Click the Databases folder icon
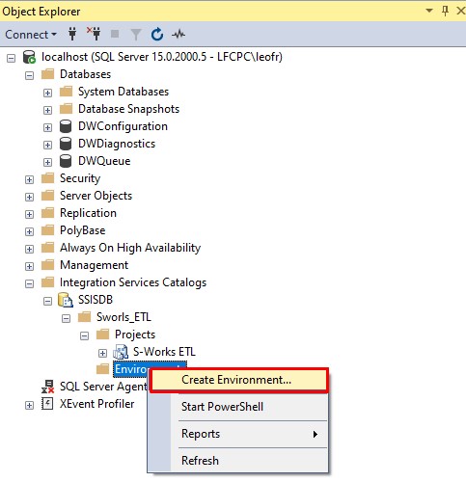The height and width of the screenshot is (482, 466). (x=47, y=74)
